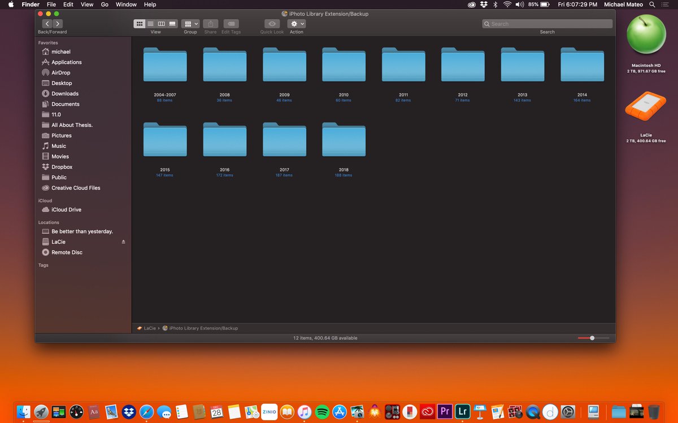Select the 2015 folder
The width and height of the screenshot is (678, 423).
coord(165,140)
